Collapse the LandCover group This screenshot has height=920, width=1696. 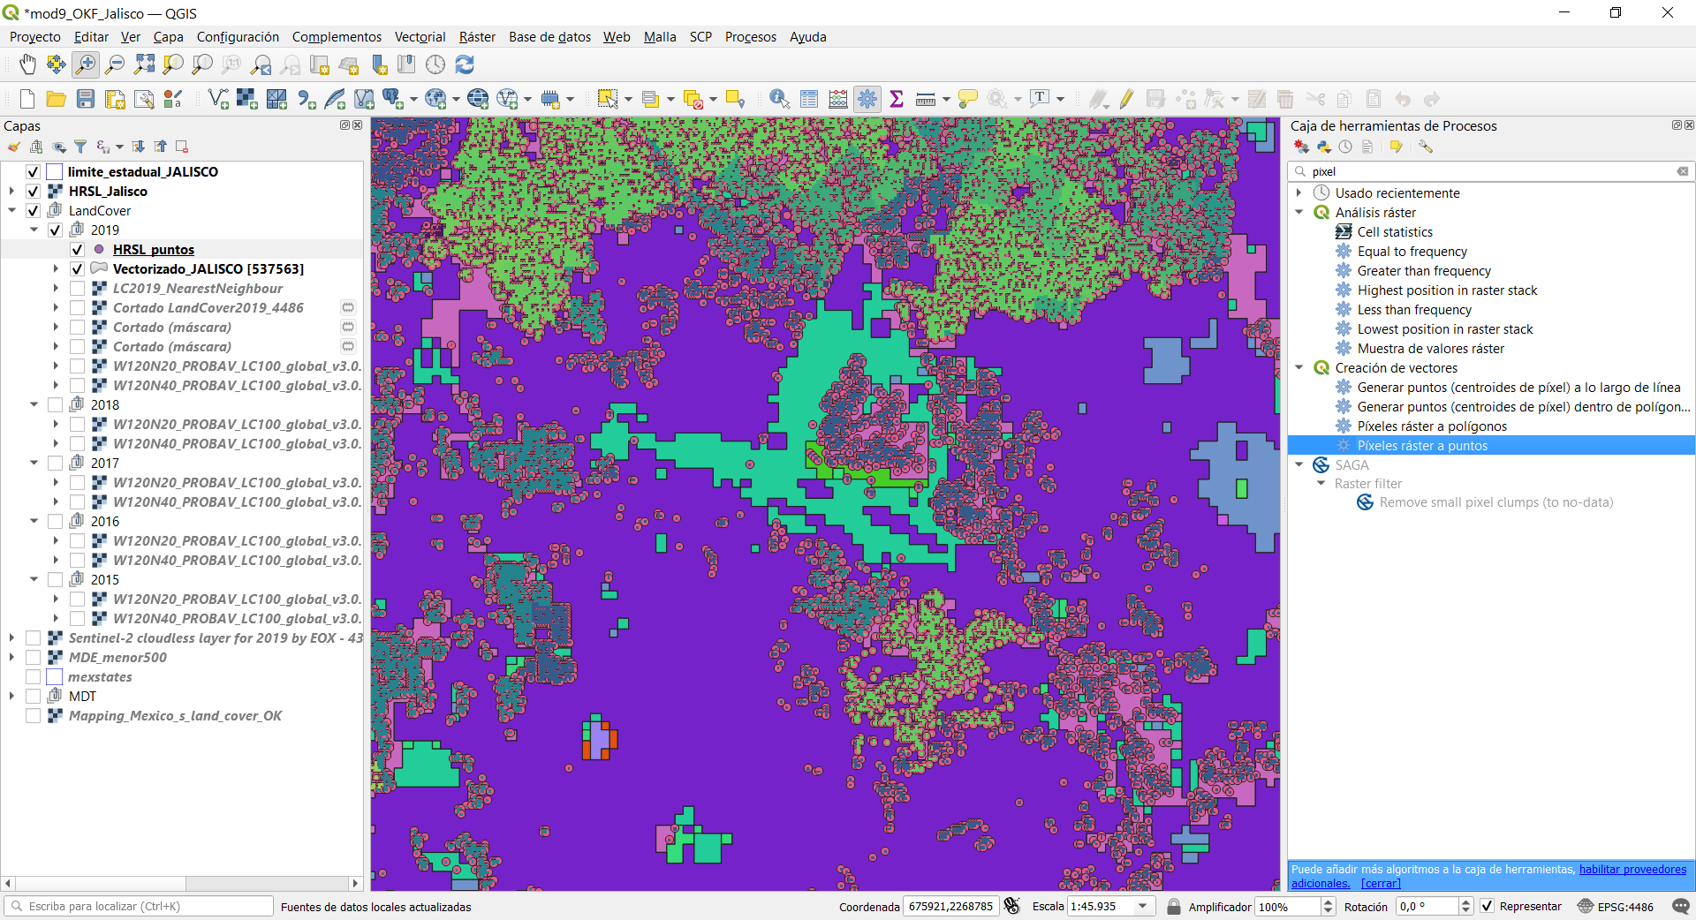(x=11, y=210)
